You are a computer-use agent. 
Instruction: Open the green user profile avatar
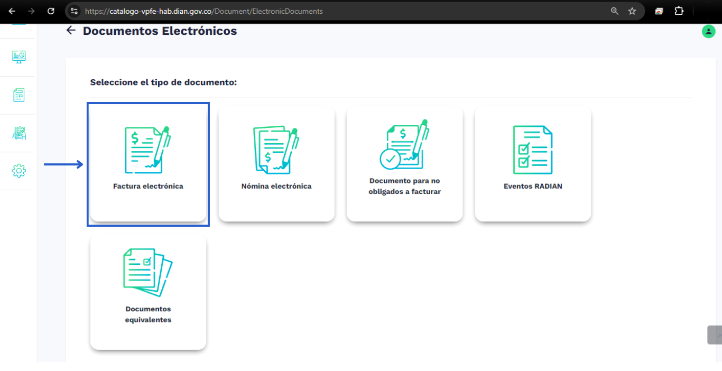point(708,32)
